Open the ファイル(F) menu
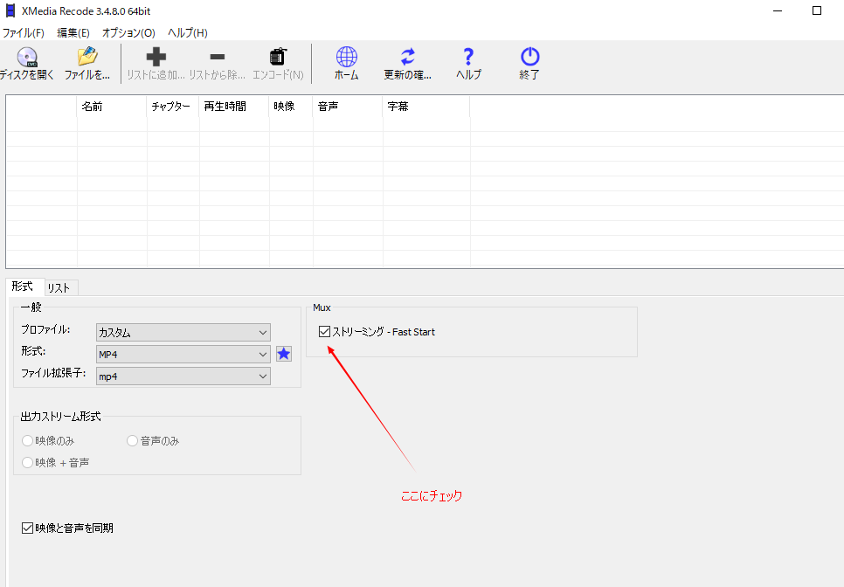 point(24,33)
